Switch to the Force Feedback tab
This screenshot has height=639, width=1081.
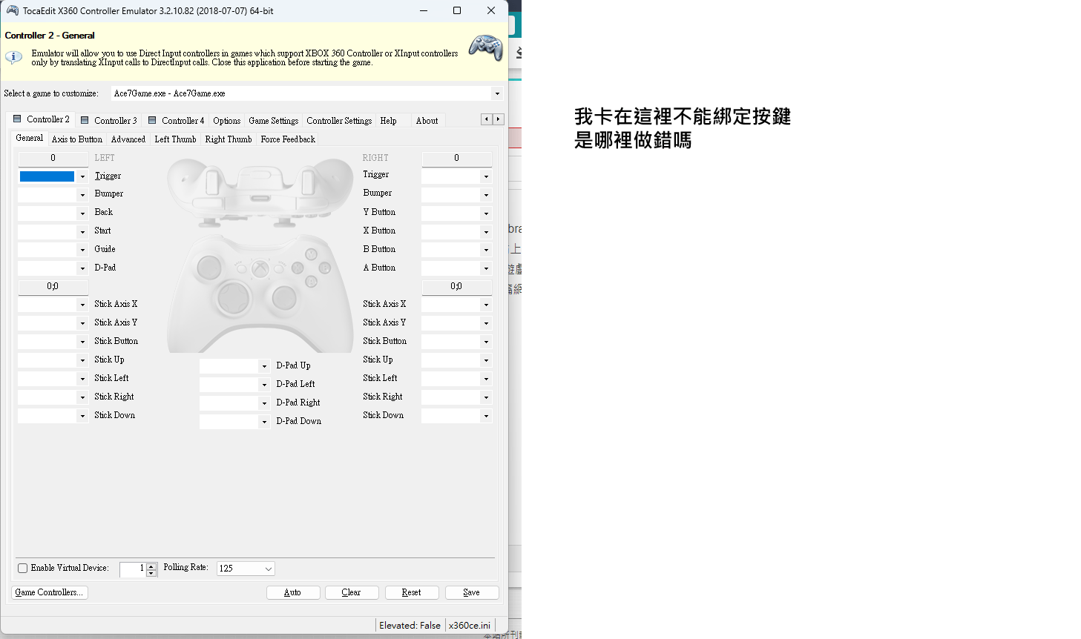pyautogui.click(x=288, y=139)
